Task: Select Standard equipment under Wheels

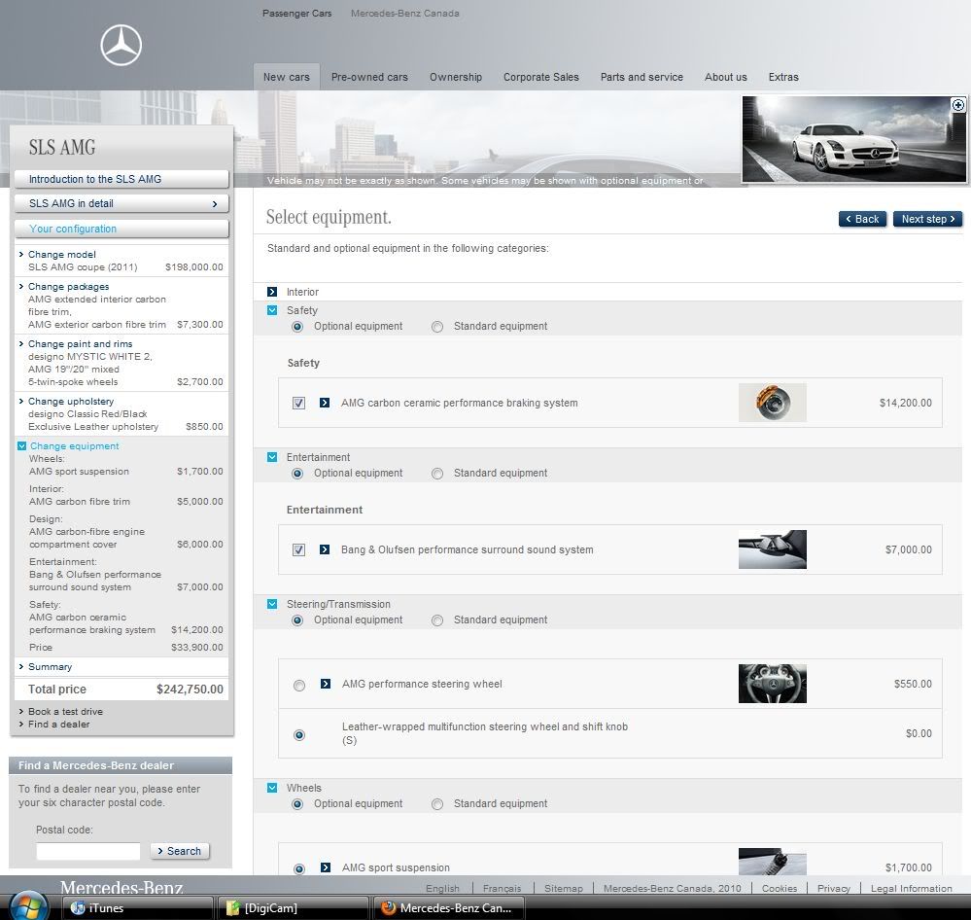Action: 437,804
